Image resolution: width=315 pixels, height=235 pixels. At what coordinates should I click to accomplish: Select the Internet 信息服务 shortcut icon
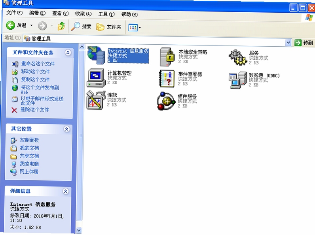(x=96, y=55)
